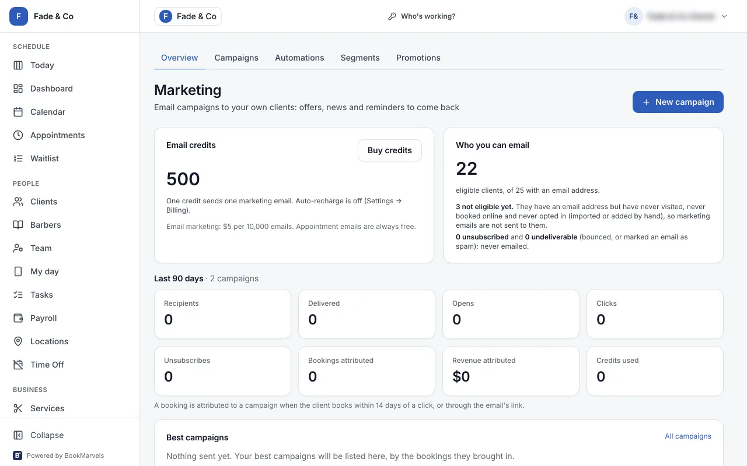Click the Collapse label in sidebar
Viewport: 747px width, 466px height.
coord(47,435)
